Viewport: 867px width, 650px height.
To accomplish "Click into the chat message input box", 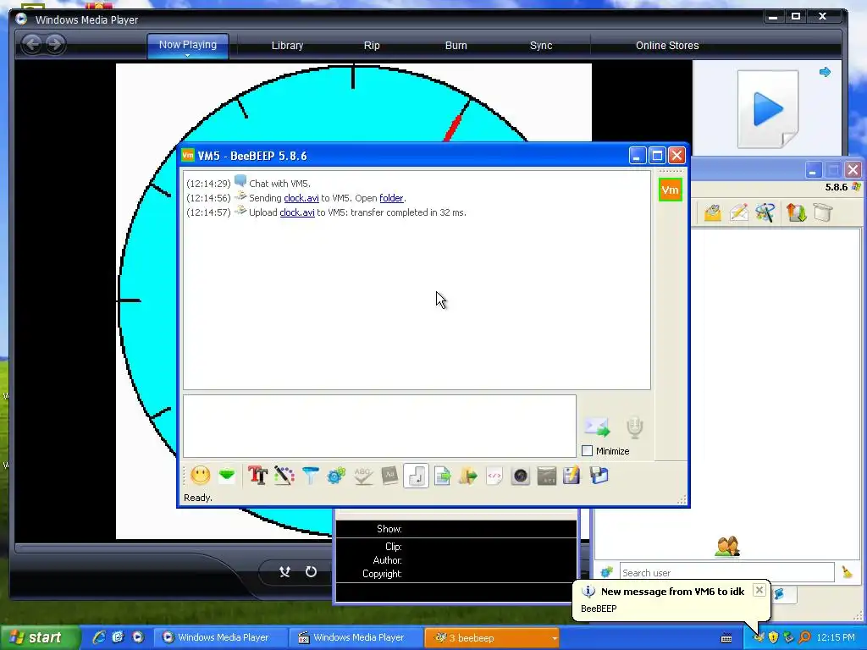I will pyautogui.click(x=379, y=427).
